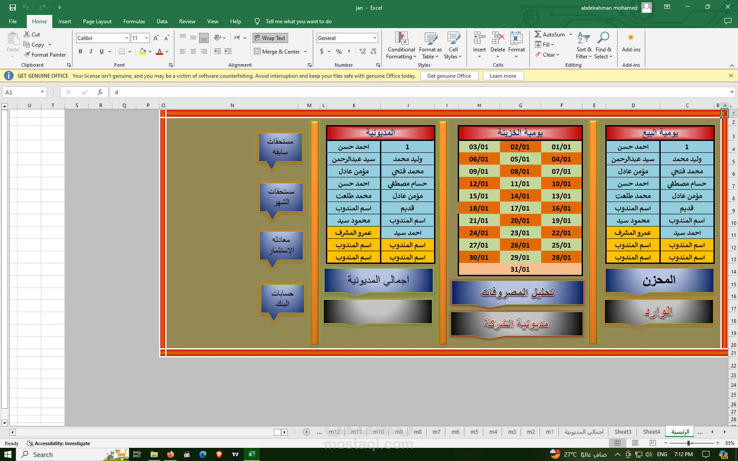Click the Decrease Font Size icon

click(x=166, y=38)
